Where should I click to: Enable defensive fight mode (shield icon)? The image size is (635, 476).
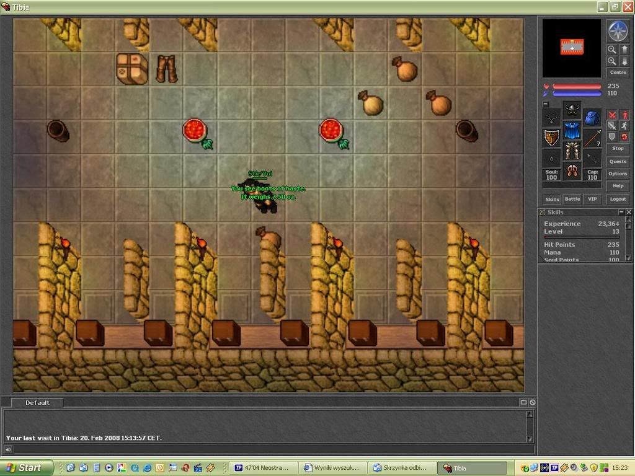[x=612, y=137]
